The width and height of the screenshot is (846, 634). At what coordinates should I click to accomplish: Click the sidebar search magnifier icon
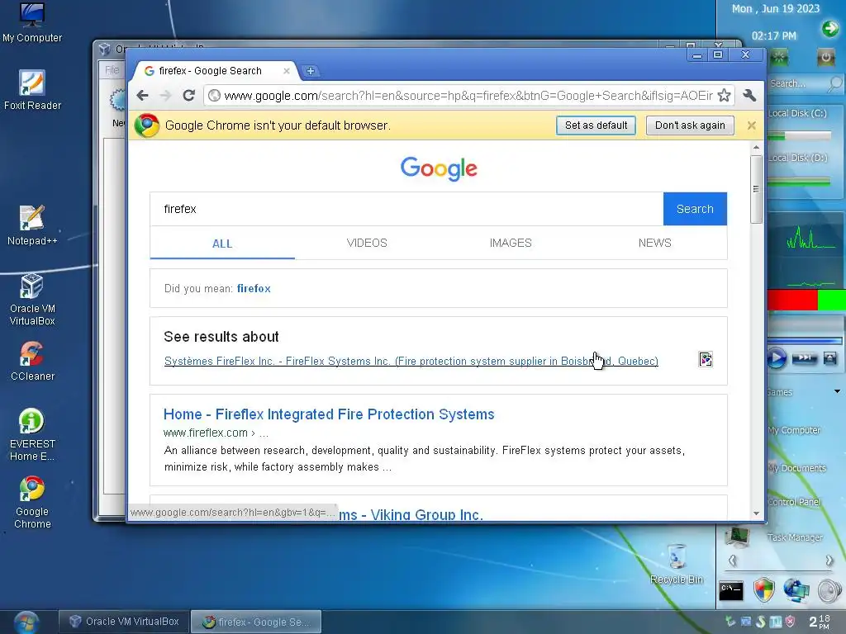coord(834,83)
